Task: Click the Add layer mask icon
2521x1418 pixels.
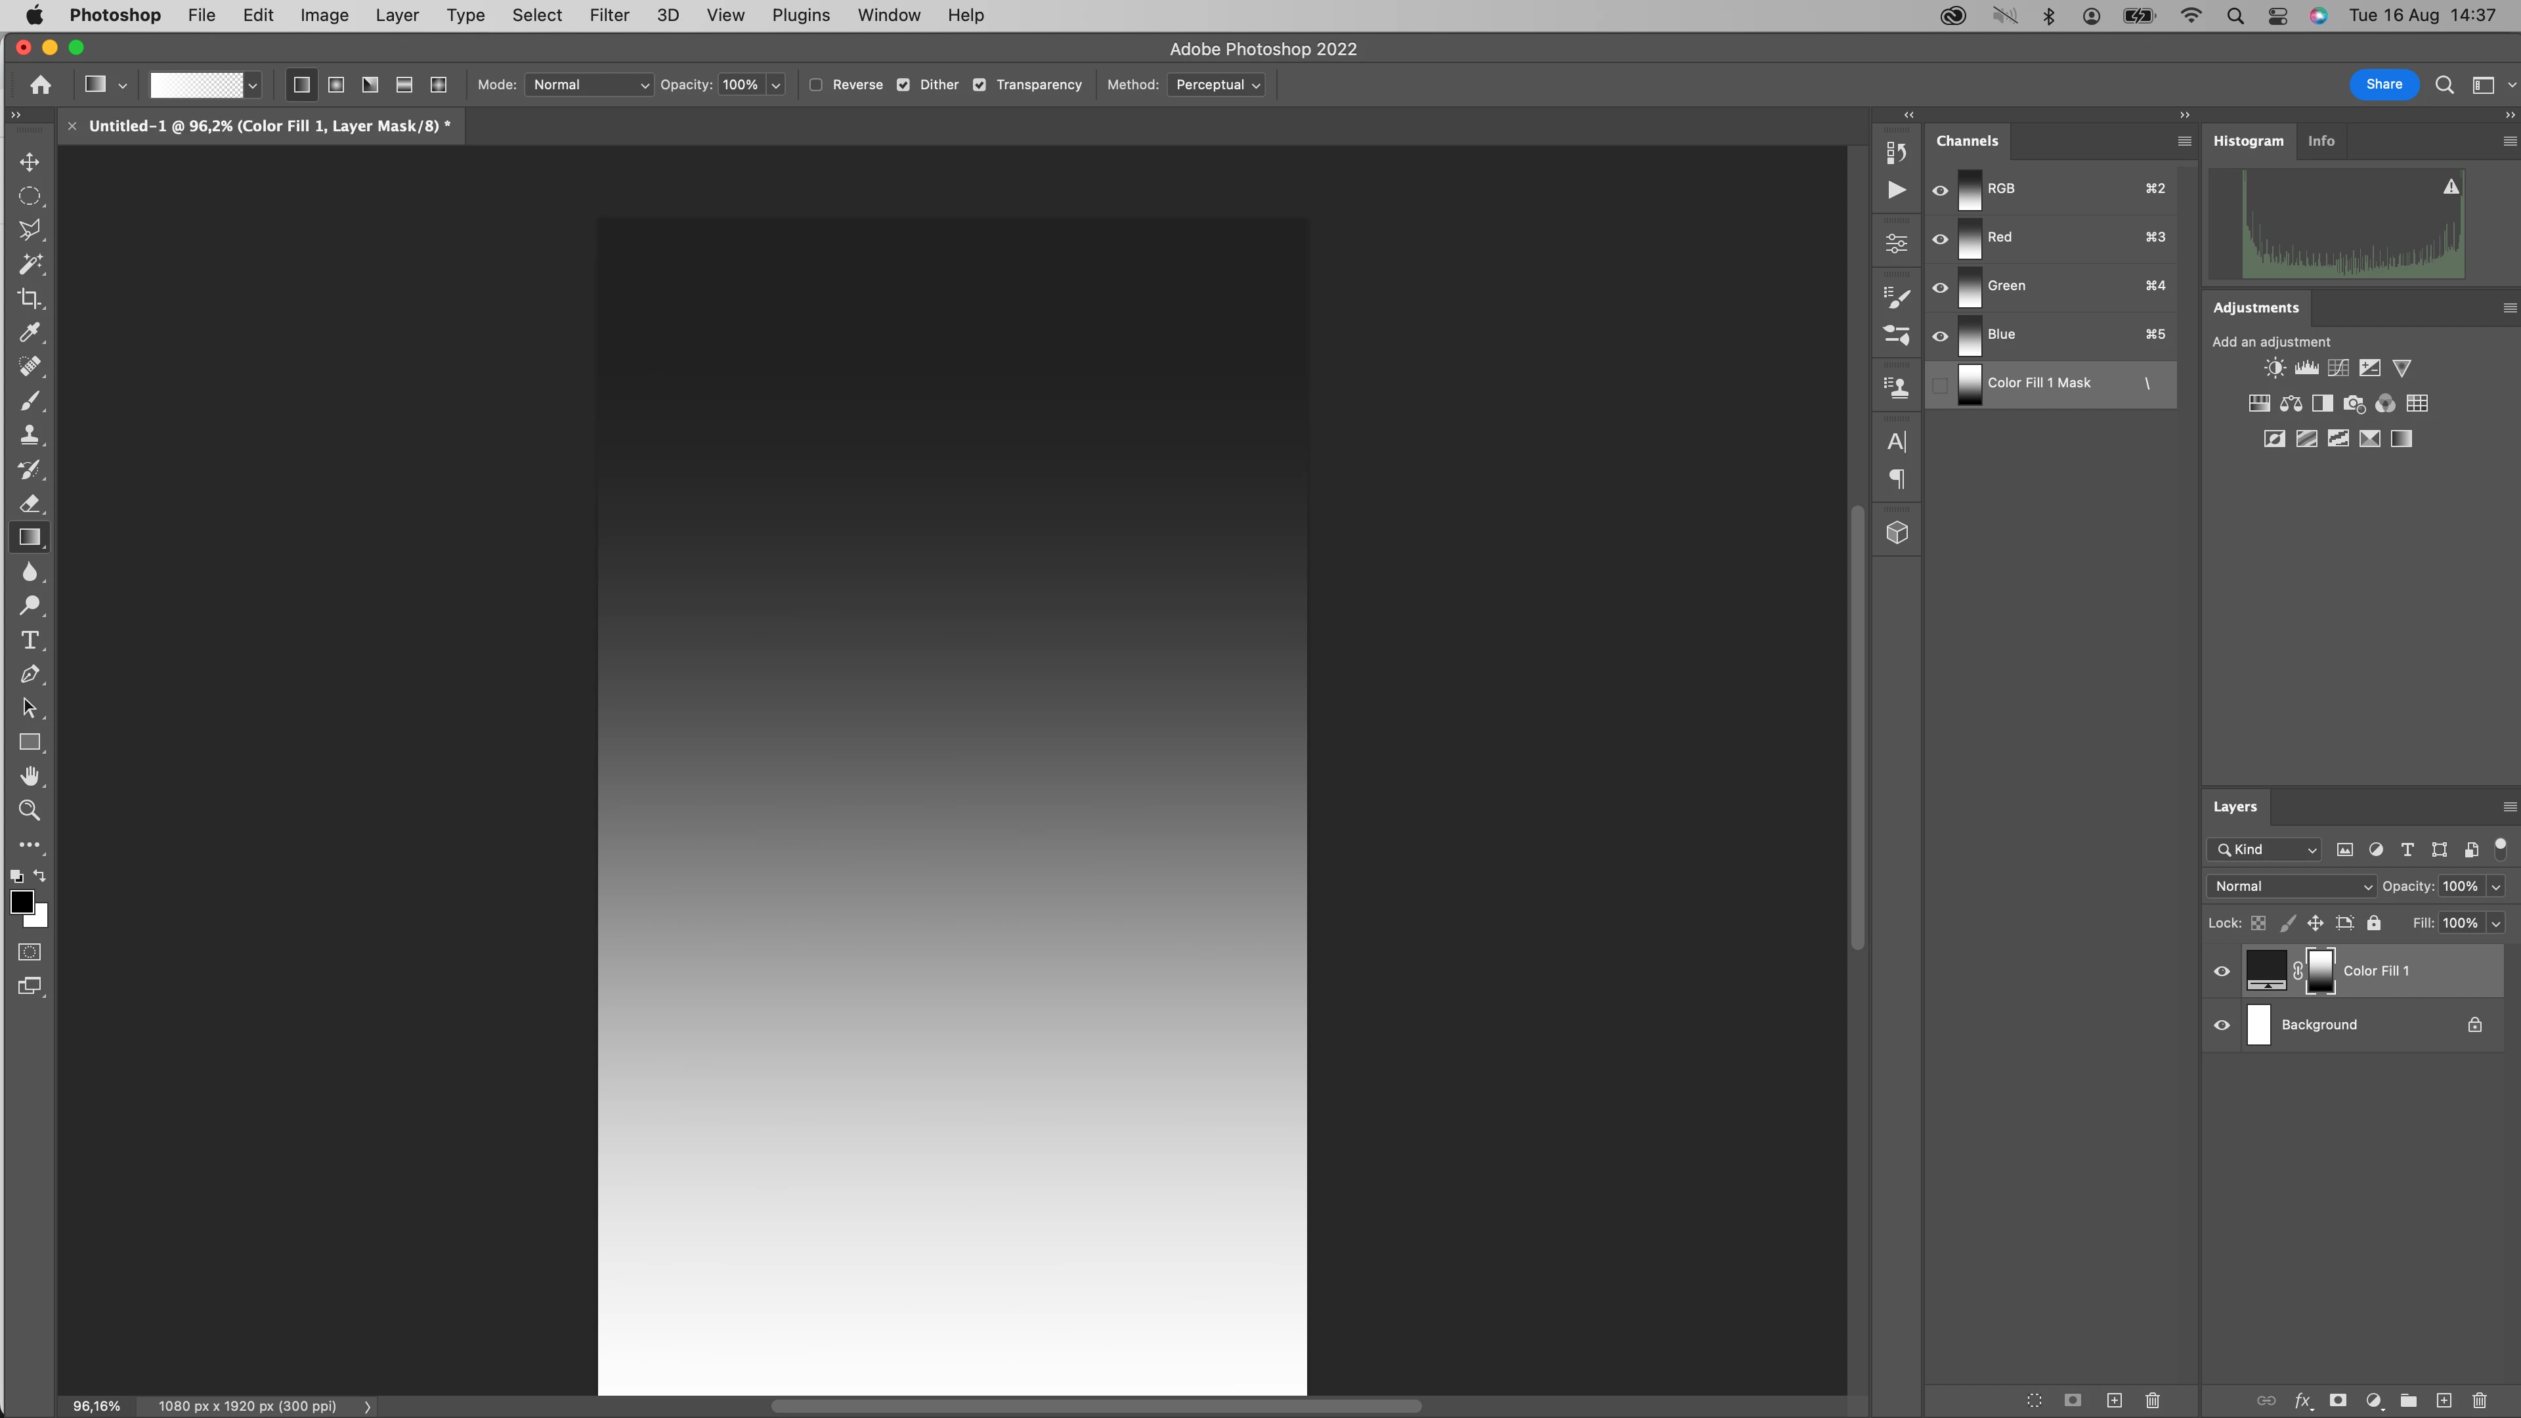Action: [x=2338, y=1400]
